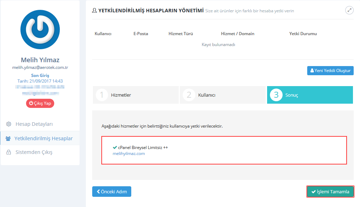Click the users icon beside Yetkilendirilmiş Hesaplar

[x=8, y=138]
